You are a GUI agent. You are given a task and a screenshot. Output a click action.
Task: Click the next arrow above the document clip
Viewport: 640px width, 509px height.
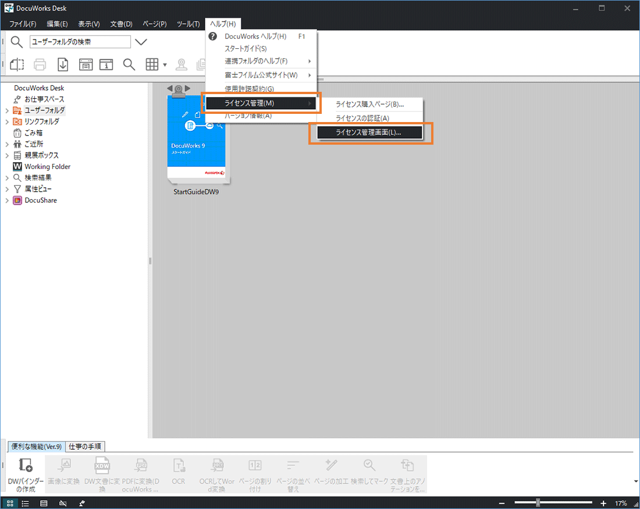coord(187,88)
